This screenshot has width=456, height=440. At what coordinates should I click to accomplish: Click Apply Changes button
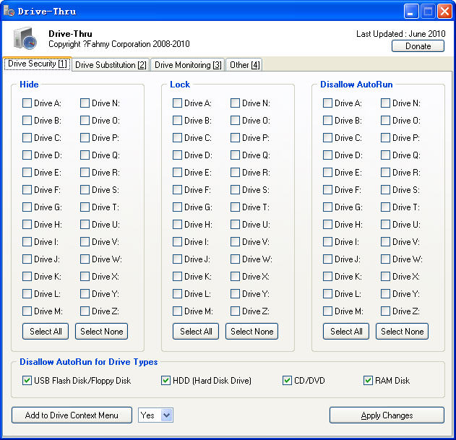tap(387, 415)
